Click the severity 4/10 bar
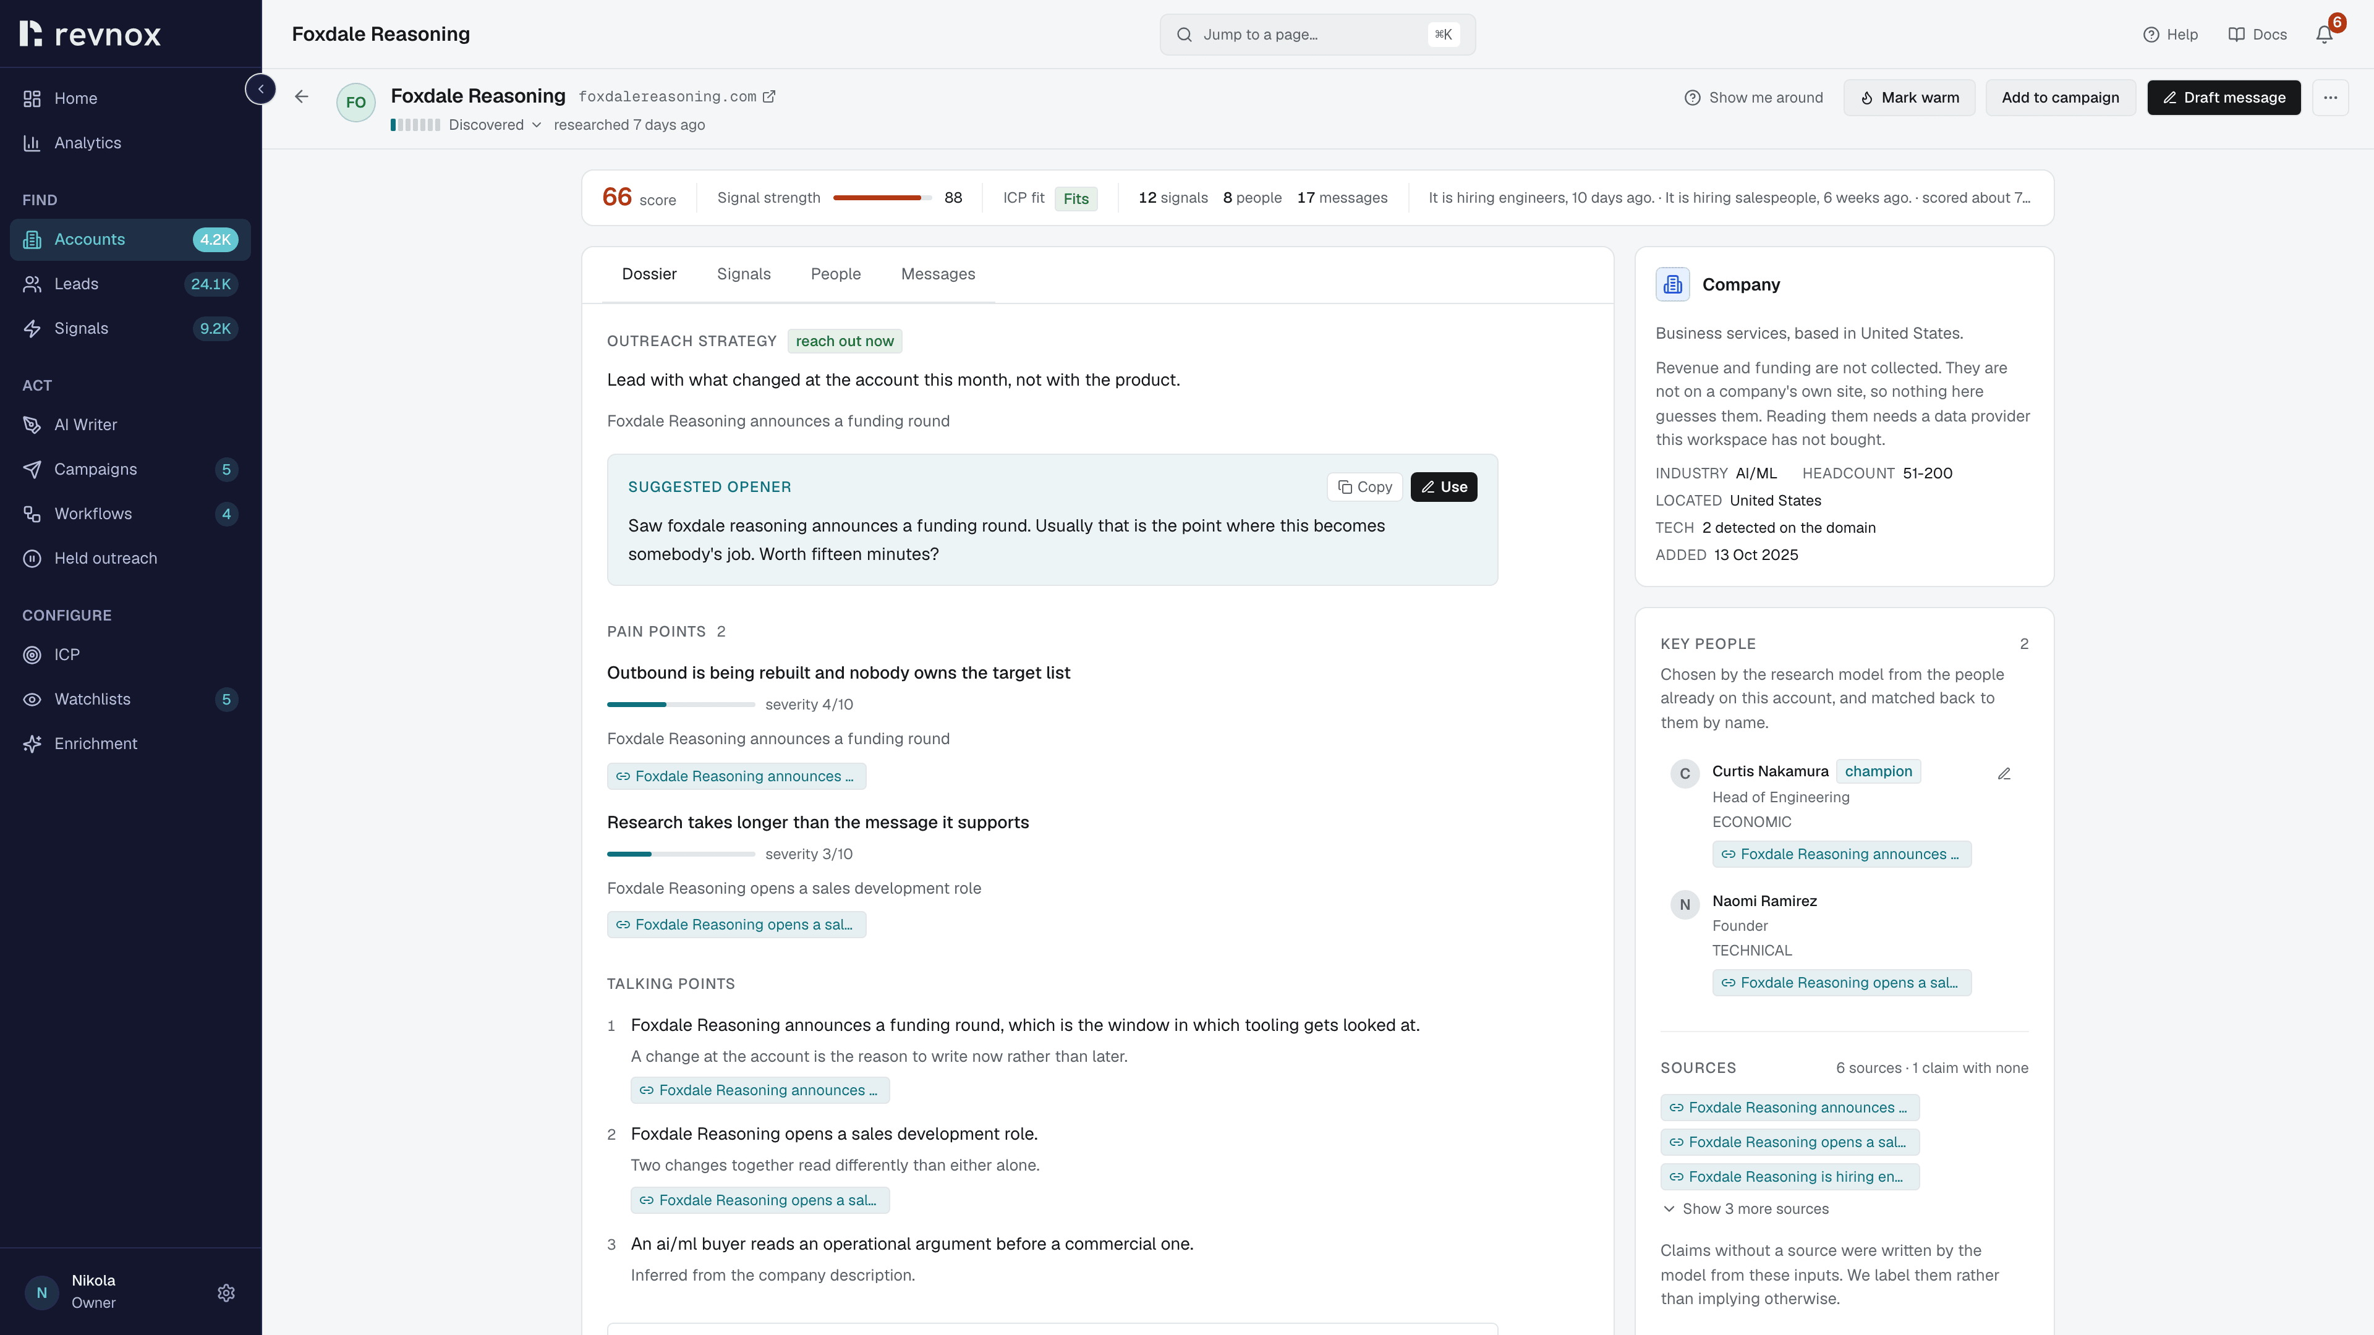The height and width of the screenshot is (1335, 2374). click(680, 705)
